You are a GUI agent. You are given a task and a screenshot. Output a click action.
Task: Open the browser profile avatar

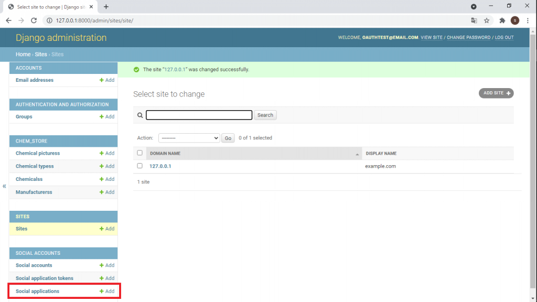point(513,20)
